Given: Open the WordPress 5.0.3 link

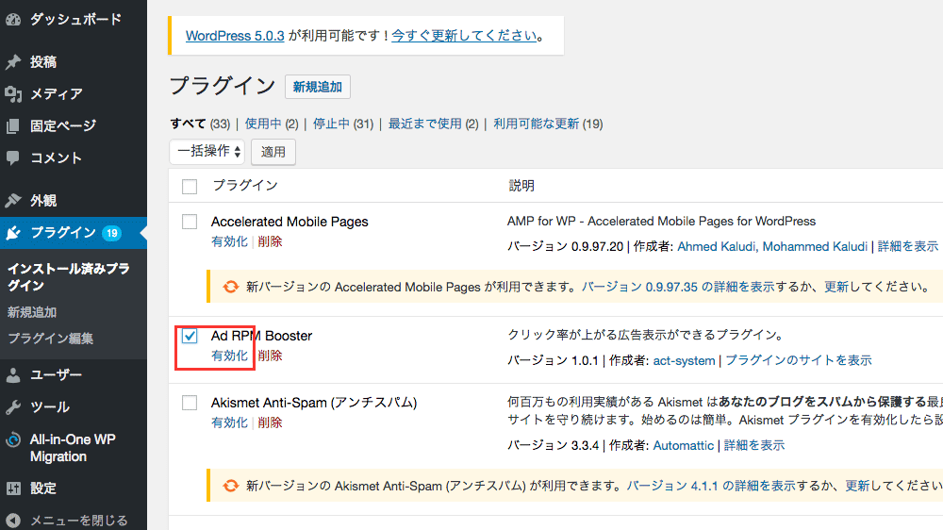Looking at the screenshot, I should 235,36.
